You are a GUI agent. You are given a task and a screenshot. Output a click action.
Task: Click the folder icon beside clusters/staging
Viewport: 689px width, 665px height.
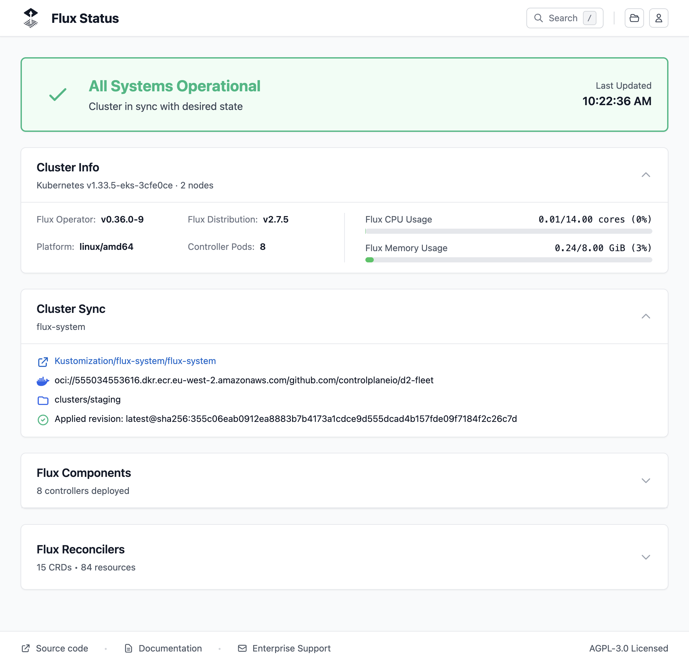click(x=43, y=400)
